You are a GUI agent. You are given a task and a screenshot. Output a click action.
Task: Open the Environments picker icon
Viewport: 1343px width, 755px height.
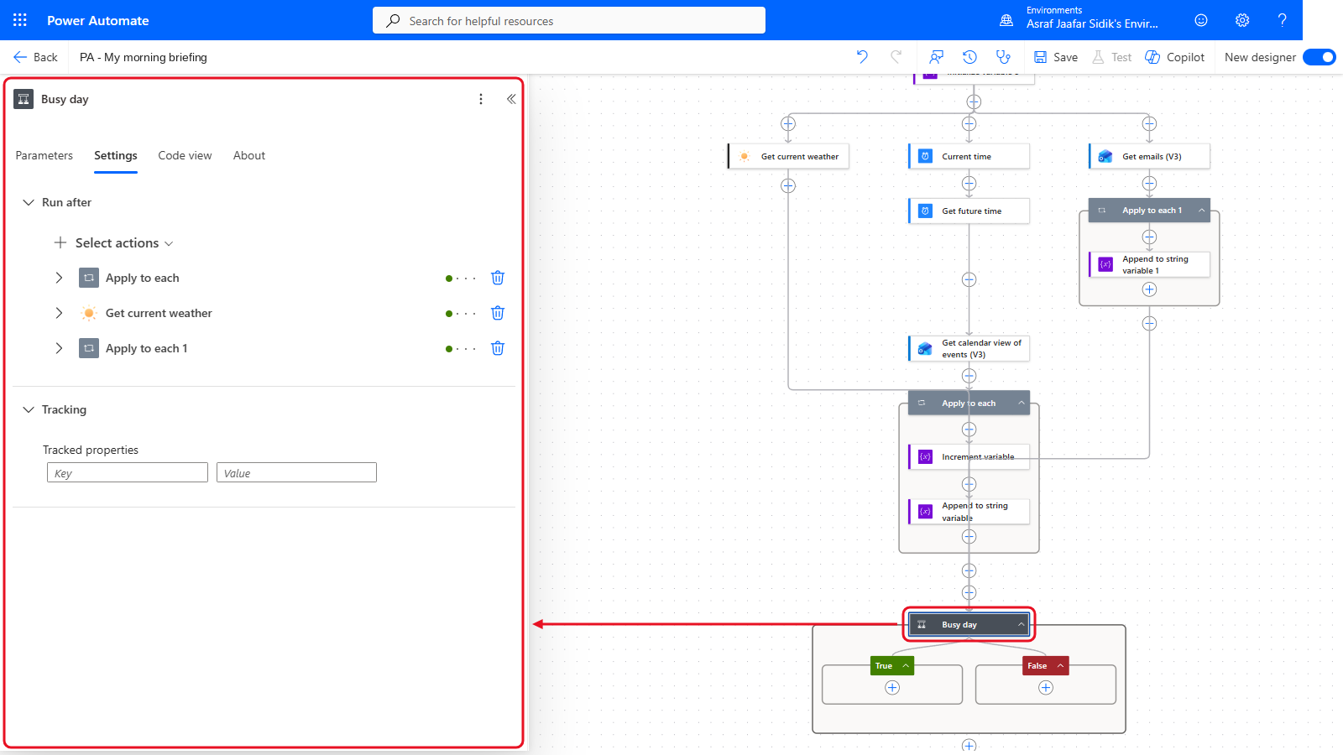(1006, 20)
